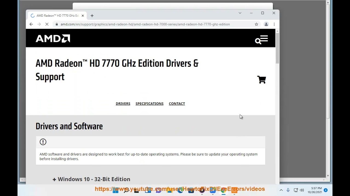The height and width of the screenshot is (196, 350).
Task: Click the AMD page vertical scrollbar thumb
Action: (277, 49)
